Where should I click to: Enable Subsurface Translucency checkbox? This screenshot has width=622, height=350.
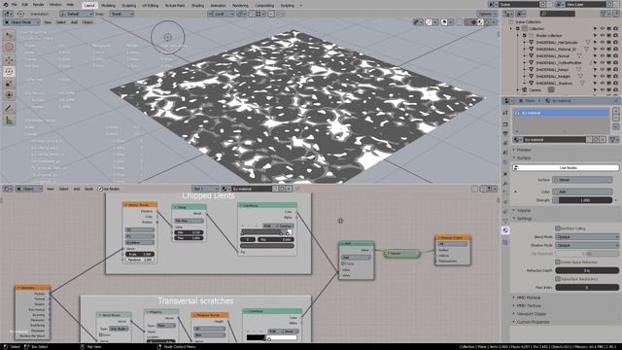[557, 279]
